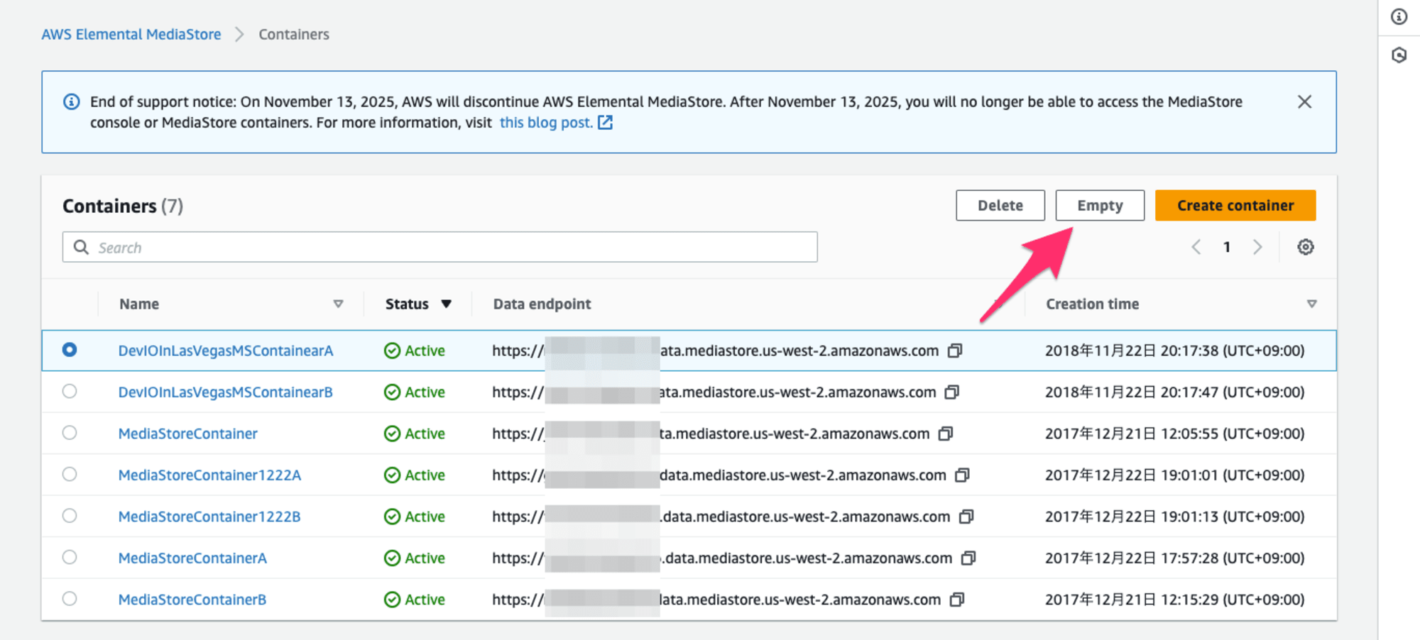
Task: Open the MediaStoreContainer1222A container link
Action: pyautogui.click(x=209, y=475)
